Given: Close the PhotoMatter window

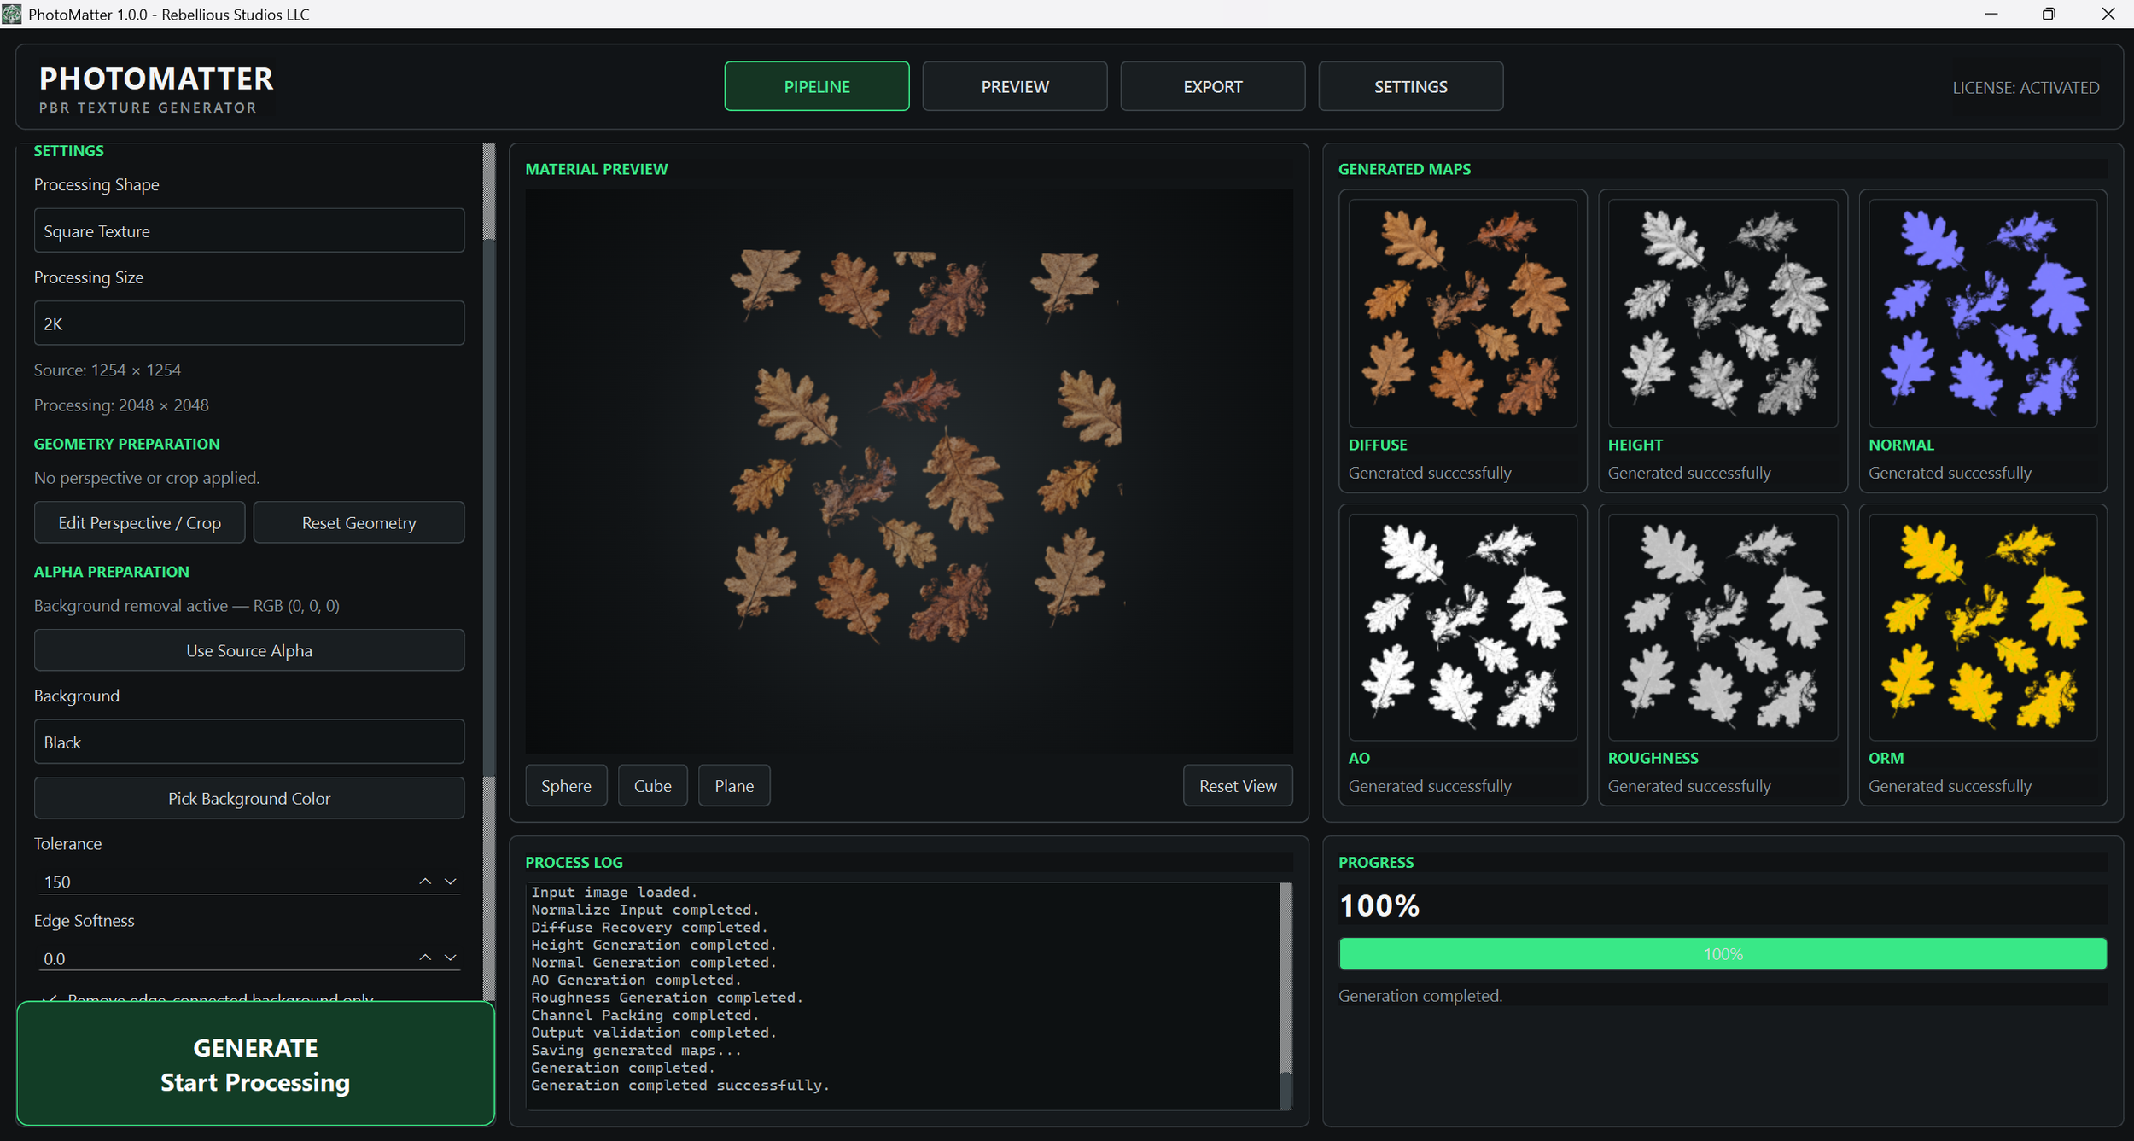Looking at the screenshot, I should point(2107,14).
